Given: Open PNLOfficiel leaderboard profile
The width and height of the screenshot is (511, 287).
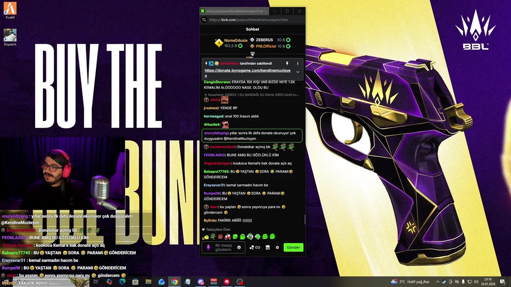Looking at the screenshot, I should (x=266, y=47).
